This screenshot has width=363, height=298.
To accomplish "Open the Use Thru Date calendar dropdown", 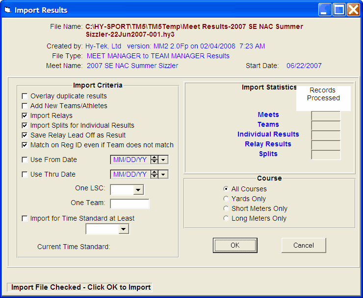I will tap(163, 174).
